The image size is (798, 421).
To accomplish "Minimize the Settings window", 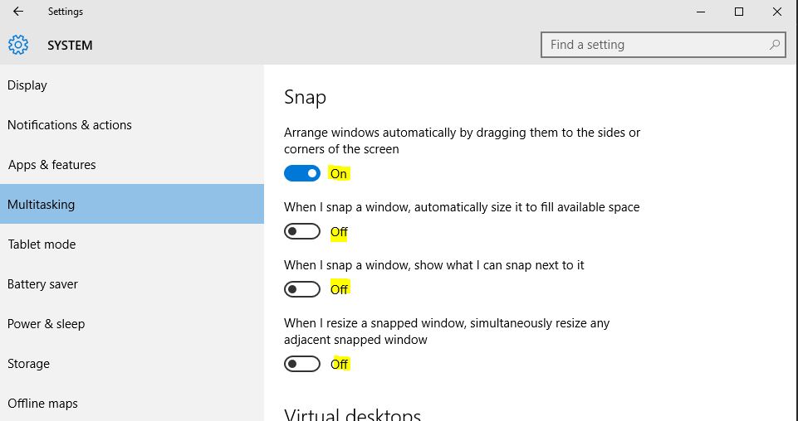I will [702, 12].
